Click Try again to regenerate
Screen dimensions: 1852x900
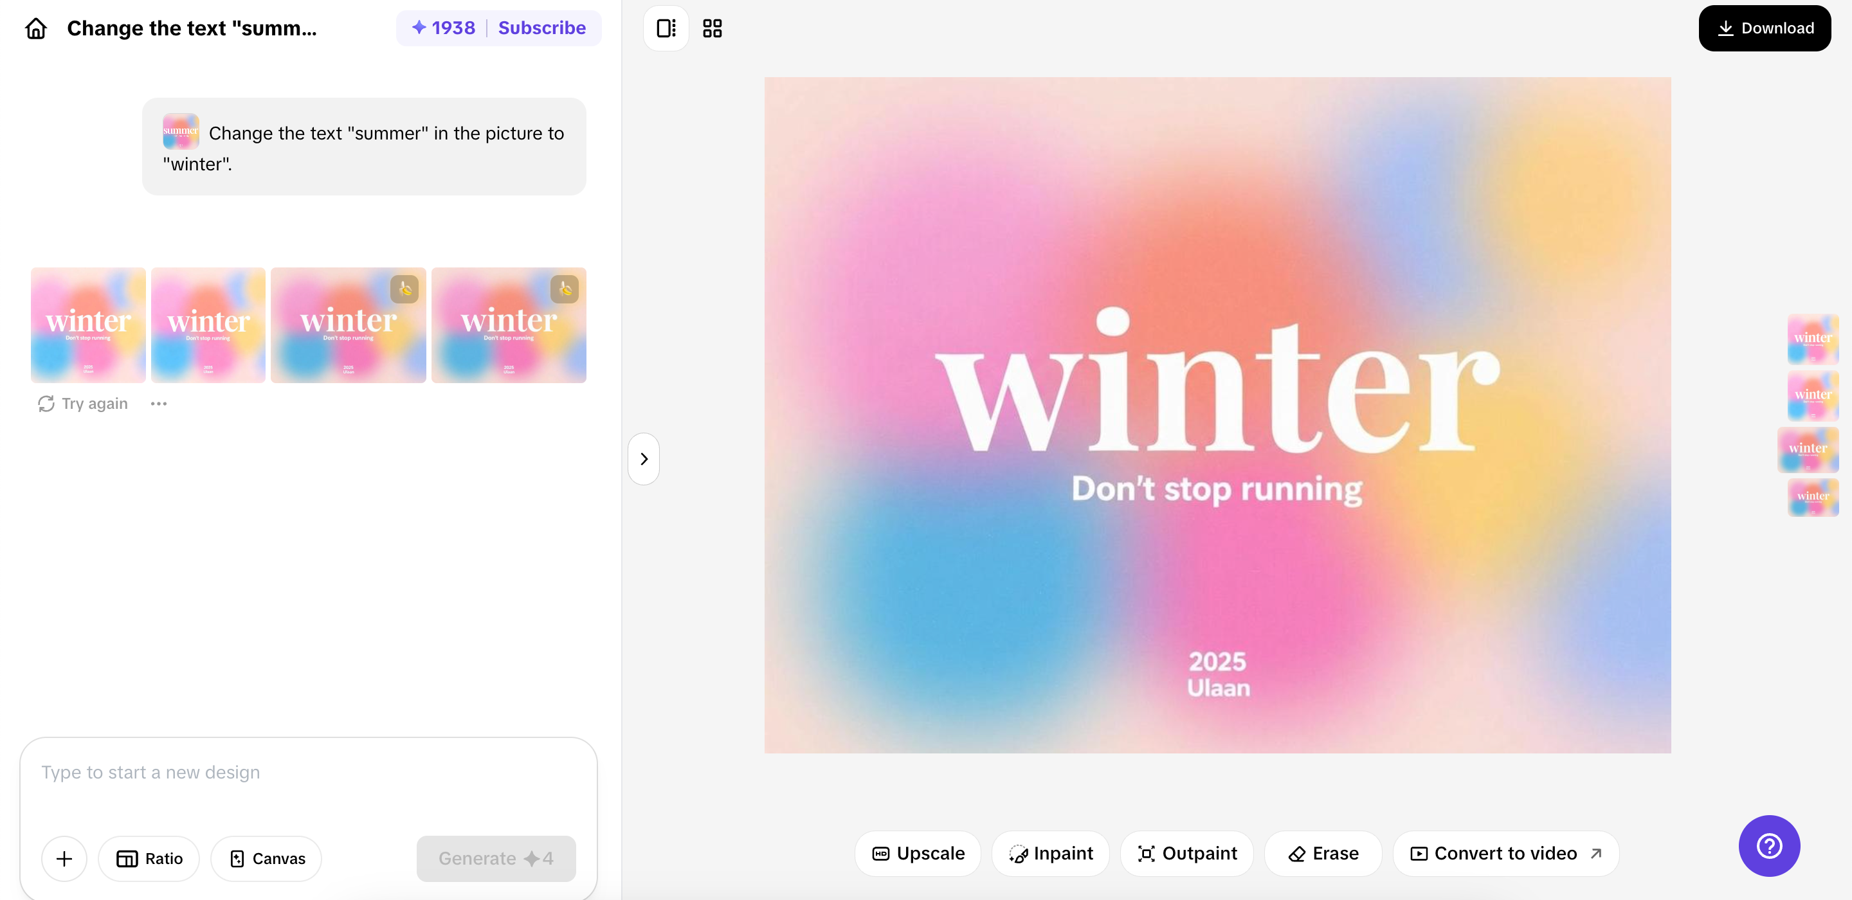(83, 404)
